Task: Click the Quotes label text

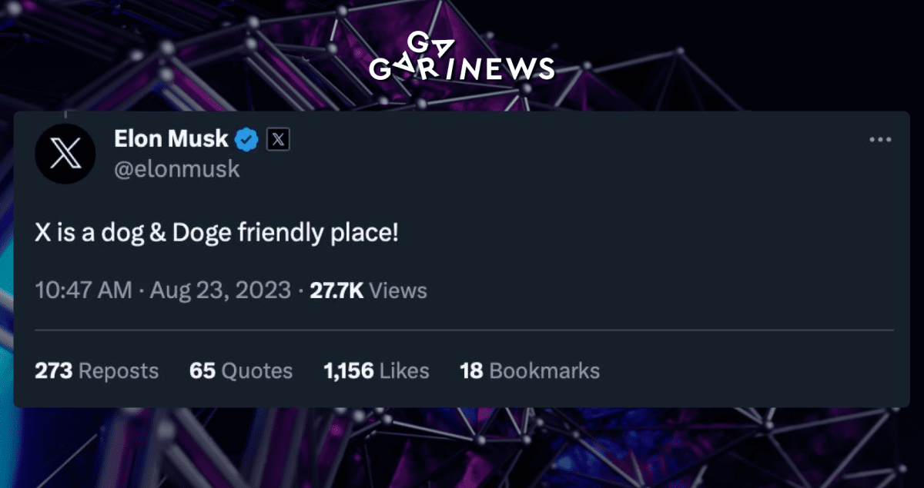Action: pyautogui.click(x=257, y=371)
